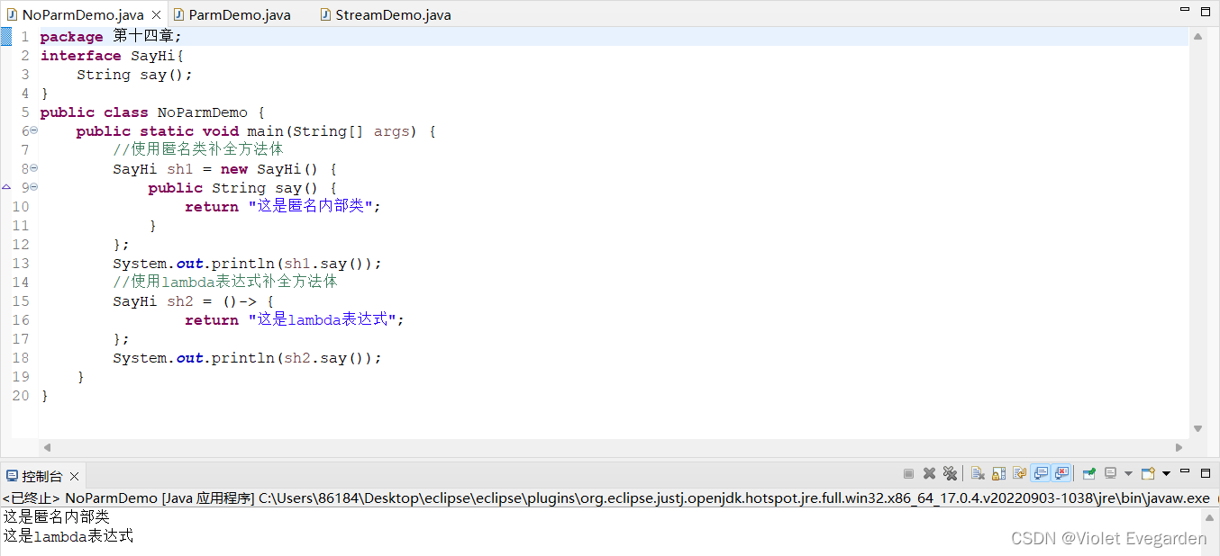Click the override marker beside line 9
This screenshot has height=556, width=1220.
click(x=6, y=188)
